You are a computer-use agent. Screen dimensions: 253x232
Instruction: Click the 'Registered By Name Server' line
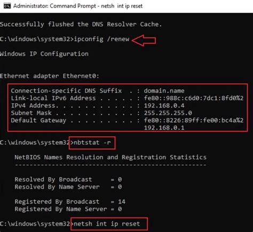68,209
